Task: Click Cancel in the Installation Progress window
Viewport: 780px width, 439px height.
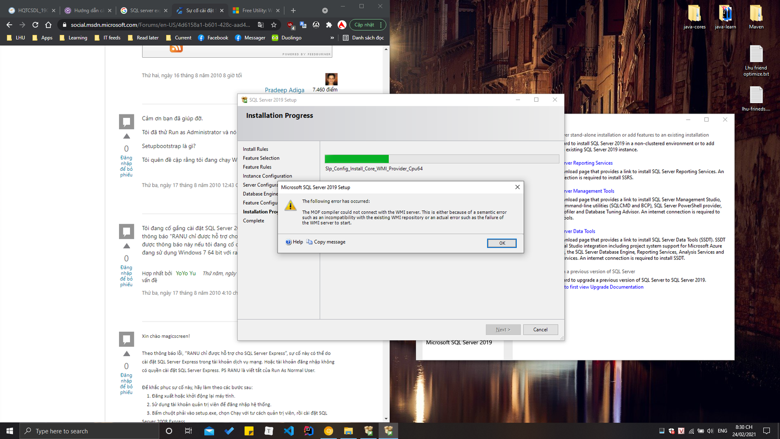Action: pos(540,330)
